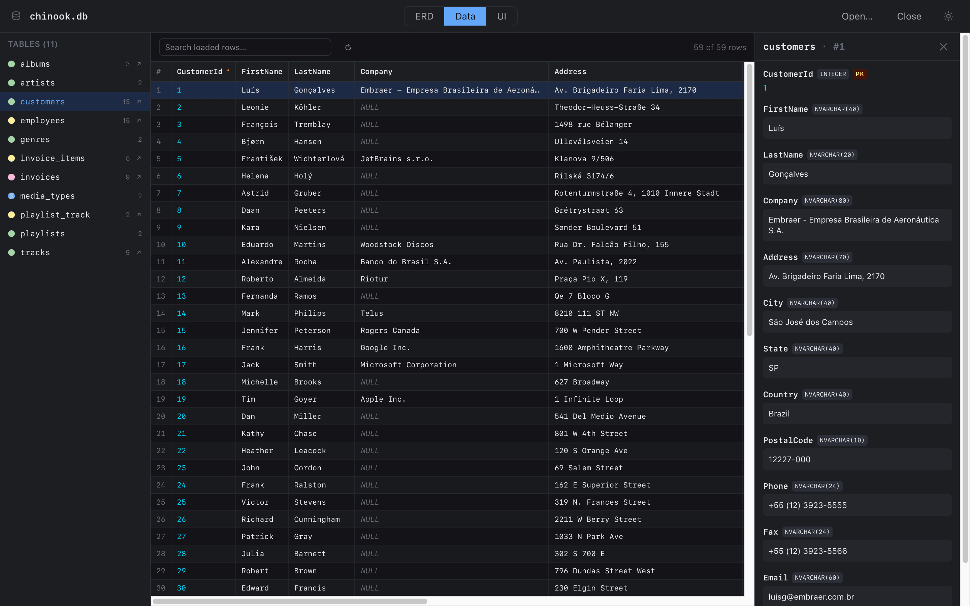Click the database icon beside chinook.db

16,16
